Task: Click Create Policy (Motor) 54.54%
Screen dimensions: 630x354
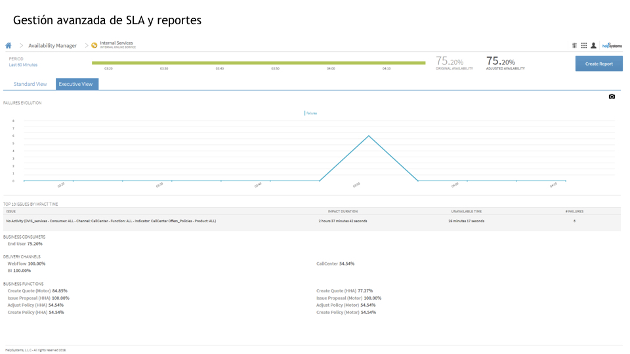Action: coord(346,312)
